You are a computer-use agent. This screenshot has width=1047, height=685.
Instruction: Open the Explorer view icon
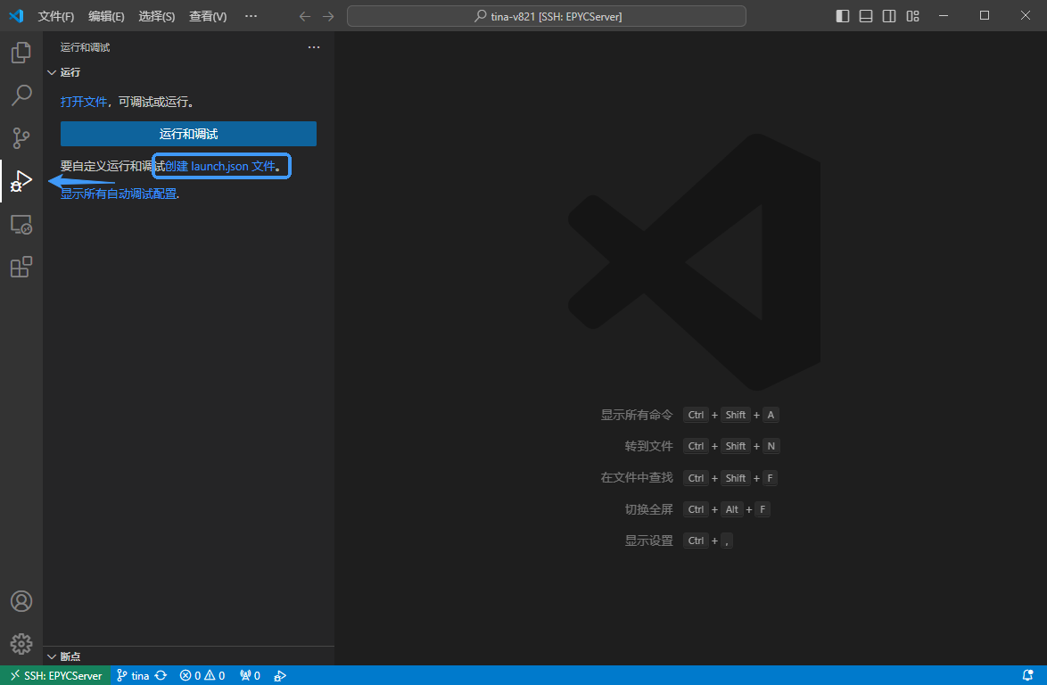point(21,53)
